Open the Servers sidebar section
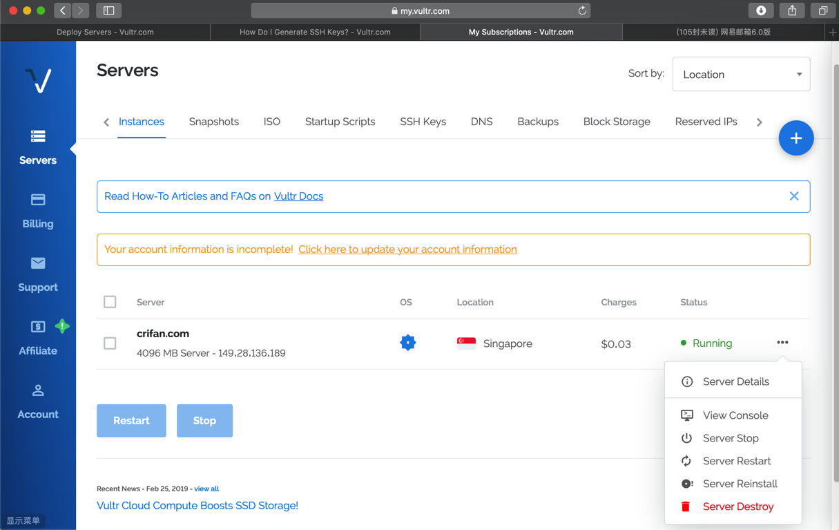This screenshot has width=839, height=530. click(x=38, y=147)
